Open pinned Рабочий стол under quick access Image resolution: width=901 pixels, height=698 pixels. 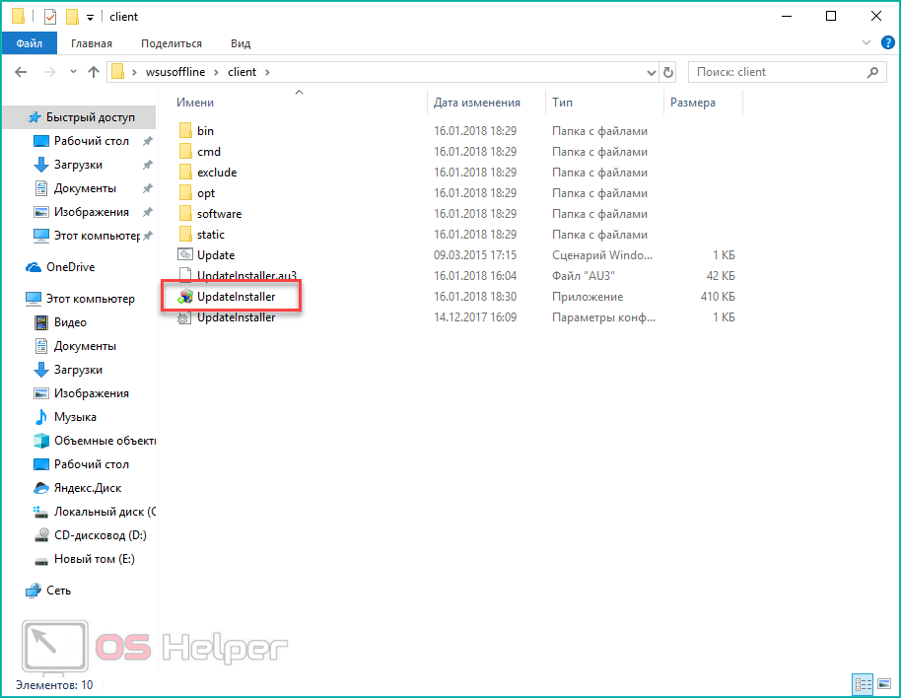[x=92, y=141]
